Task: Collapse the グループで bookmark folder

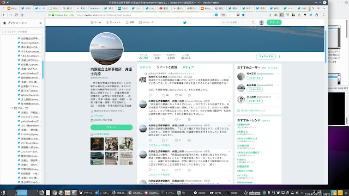Action: tap(13, 108)
